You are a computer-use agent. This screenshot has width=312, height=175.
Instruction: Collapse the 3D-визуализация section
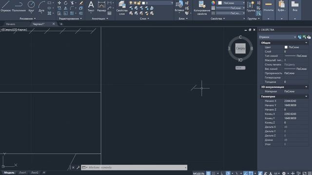(x=306, y=87)
